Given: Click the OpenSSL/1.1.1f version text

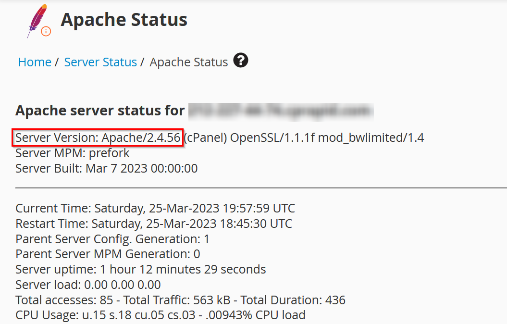Looking at the screenshot, I should (x=272, y=138).
